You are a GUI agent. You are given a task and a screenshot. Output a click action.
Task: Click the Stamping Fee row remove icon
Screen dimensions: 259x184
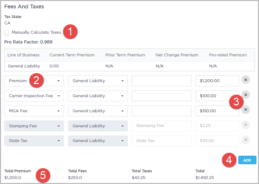coord(246,125)
